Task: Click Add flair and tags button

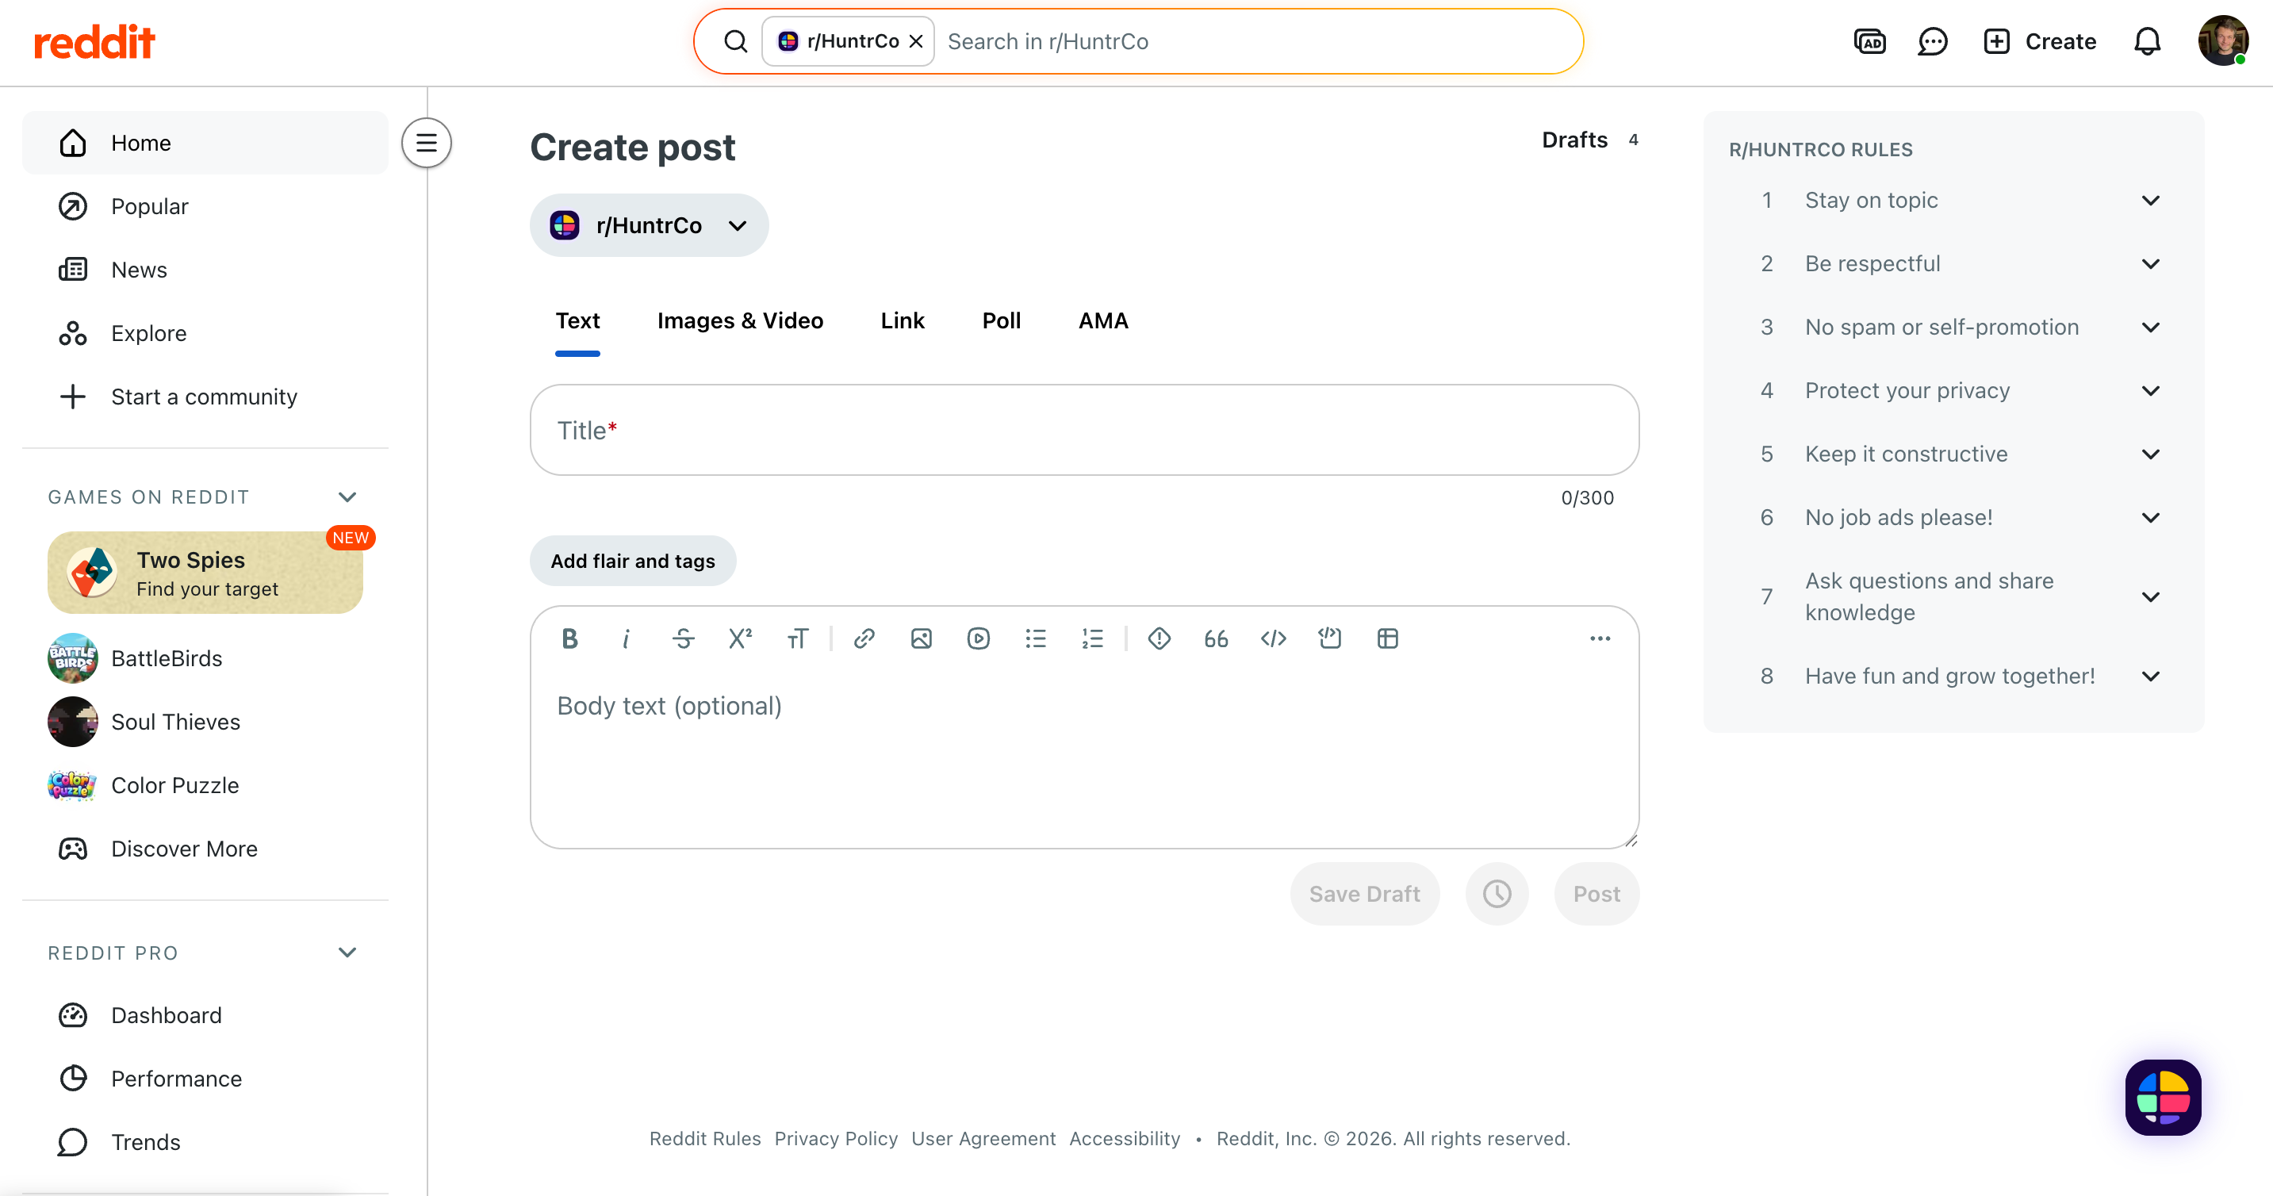Action: pos(633,562)
